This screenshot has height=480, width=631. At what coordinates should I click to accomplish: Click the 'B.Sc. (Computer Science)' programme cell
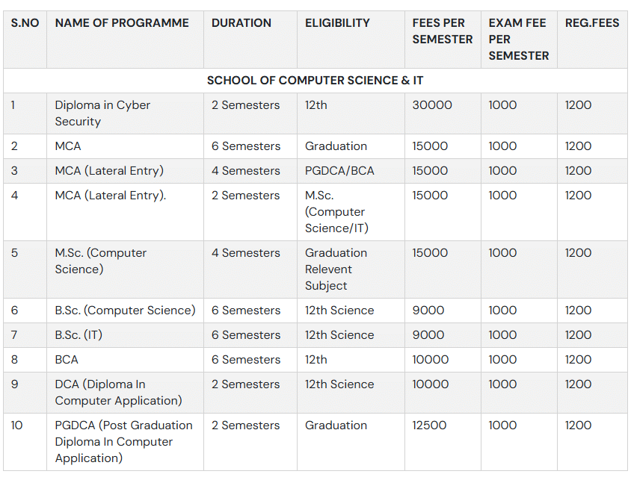(x=125, y=311)
